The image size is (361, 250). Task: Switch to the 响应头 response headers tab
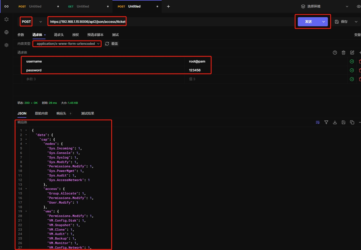point(61,113)
